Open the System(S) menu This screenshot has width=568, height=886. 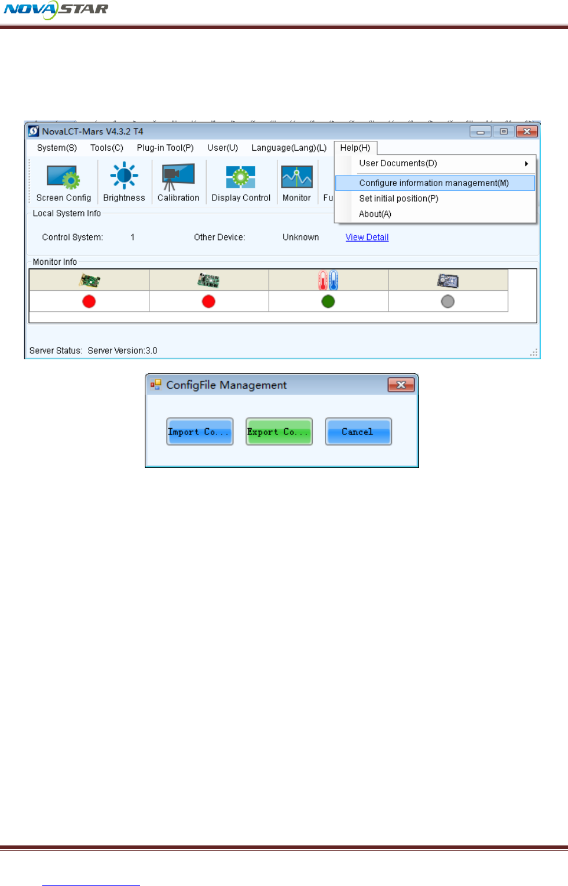coord(57,148)
